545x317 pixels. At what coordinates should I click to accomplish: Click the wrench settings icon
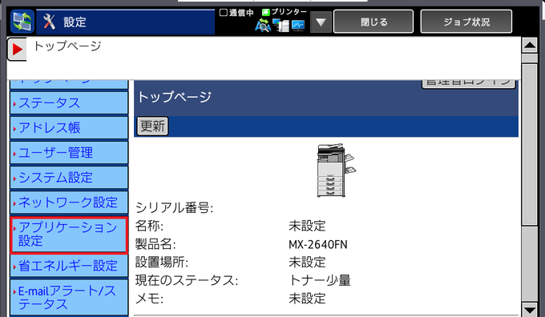(50, 22)
